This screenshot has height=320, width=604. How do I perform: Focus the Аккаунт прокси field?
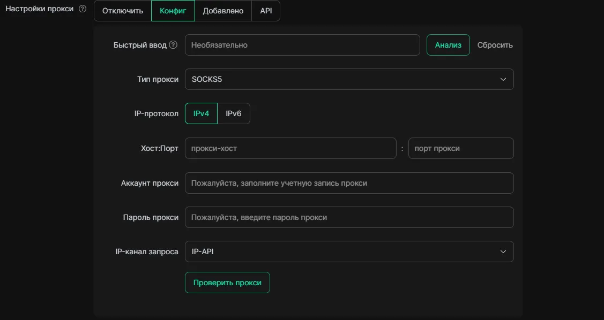(x=349, y=183)
